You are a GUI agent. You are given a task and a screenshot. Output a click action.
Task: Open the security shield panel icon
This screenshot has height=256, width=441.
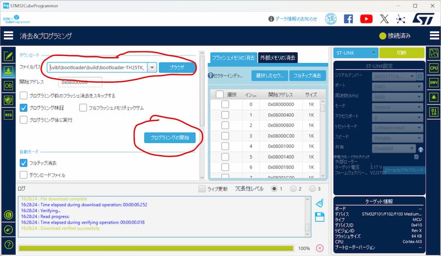click(x=8, y=100)
